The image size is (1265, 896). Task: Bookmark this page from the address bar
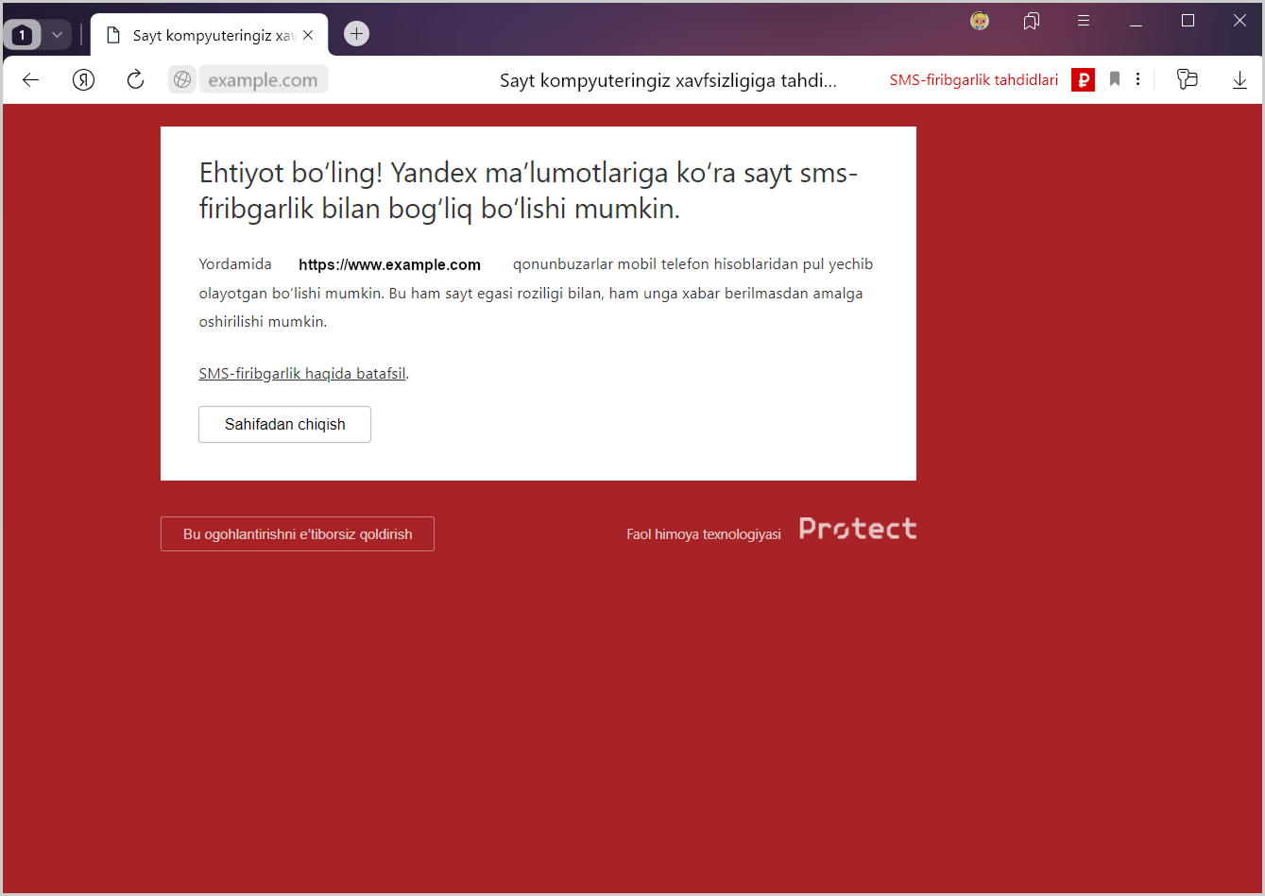pos(1115,80)
